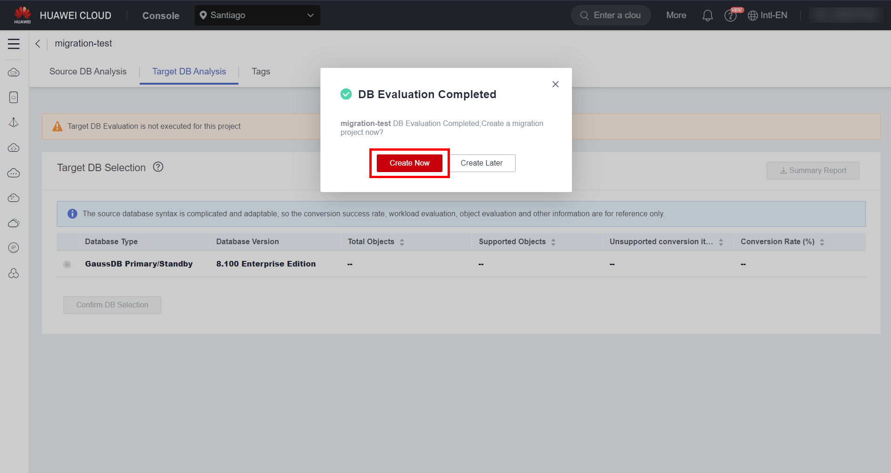The width and height of the screenshot is (891, 473).
Task: Sort by Total Objects column
Action: [x=401, y=242]
